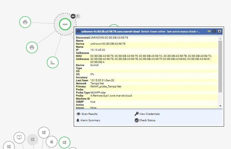Screen dimensions: 231x149
Task: Click the lower printer node icon
Action: tap(32, 47)
